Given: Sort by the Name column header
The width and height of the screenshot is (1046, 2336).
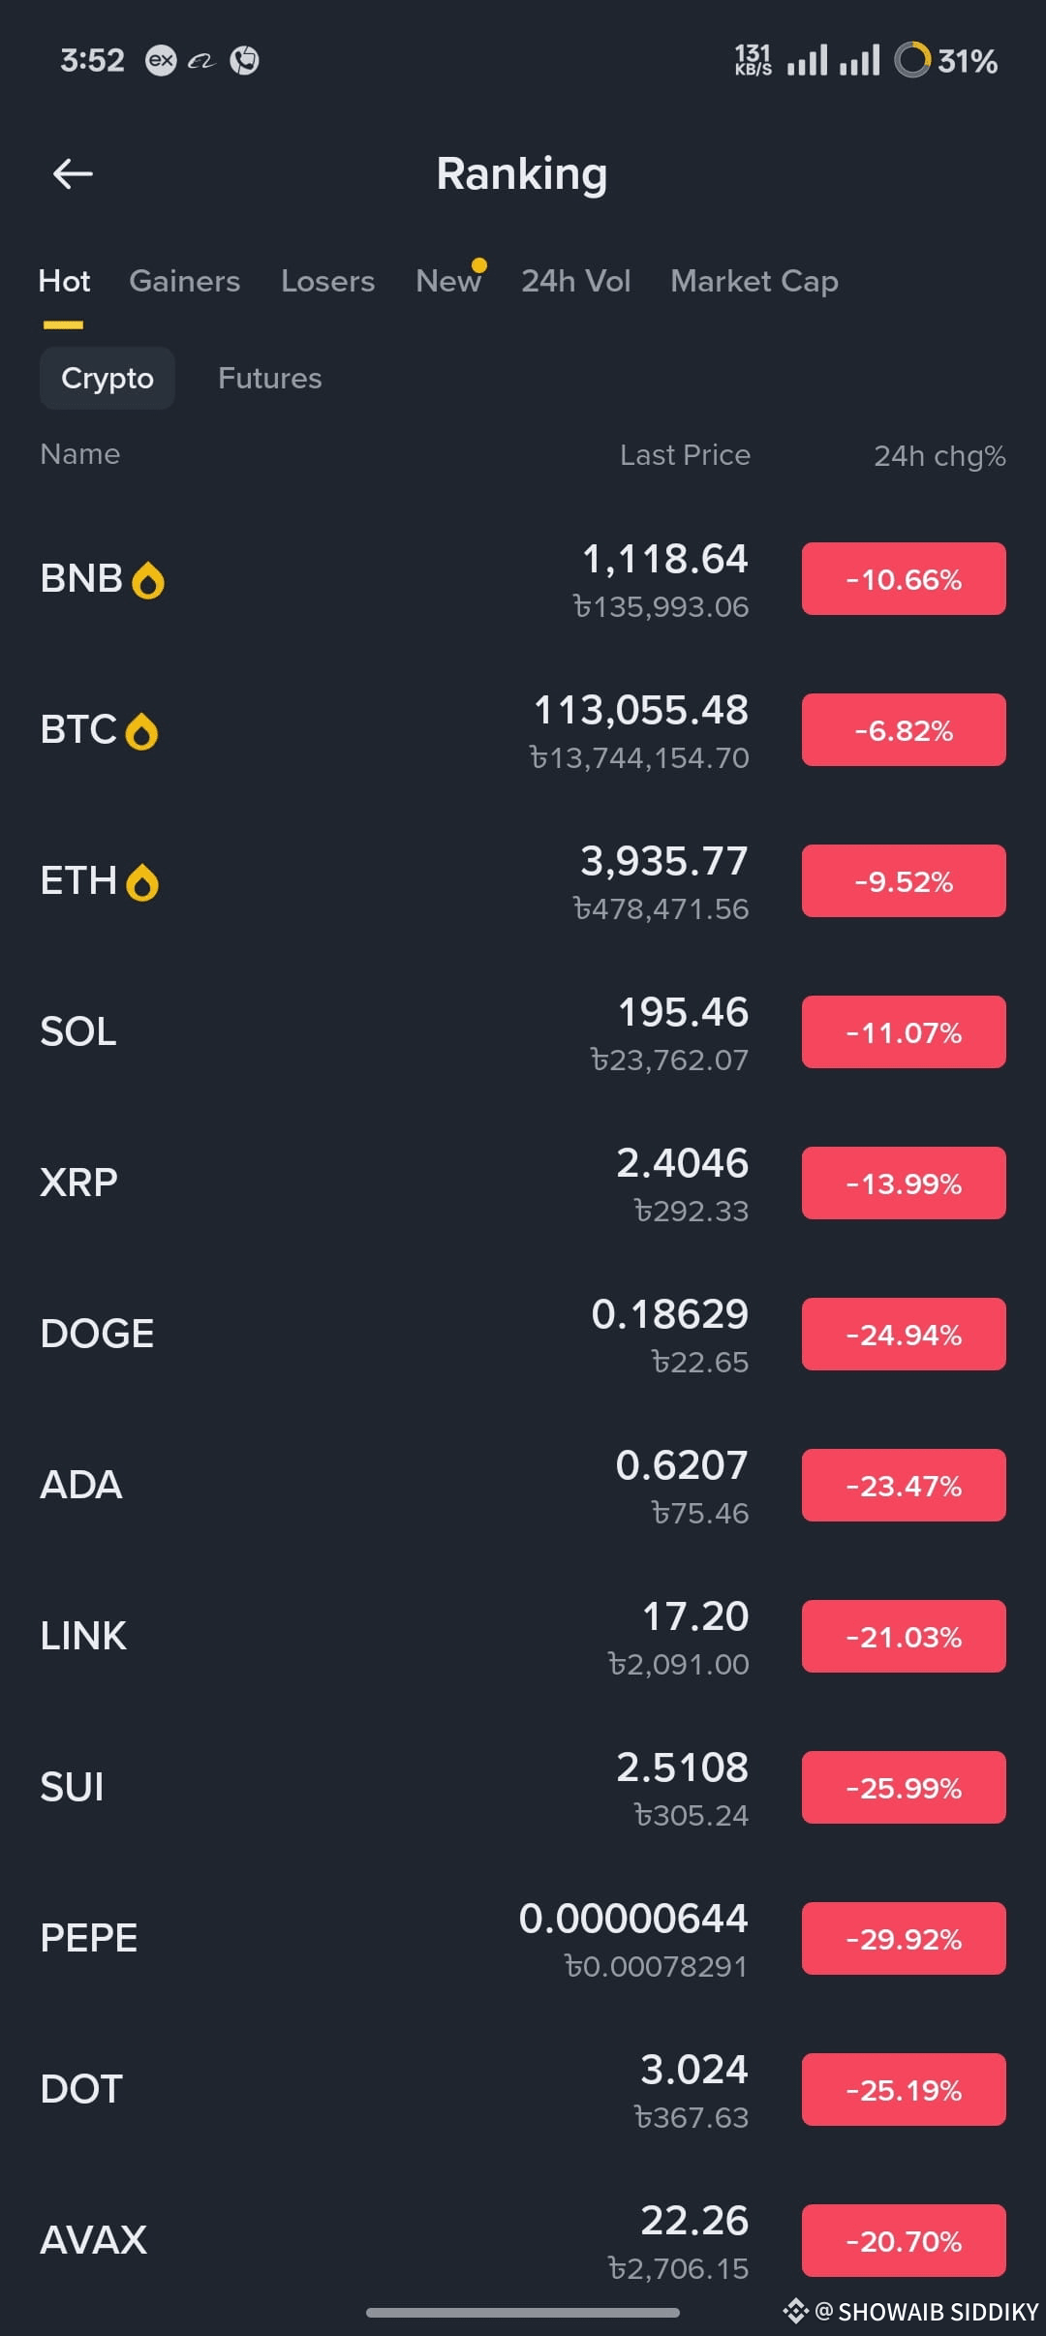Looking at the screenshot, I should pyautogui.click(x=80, y=453).
